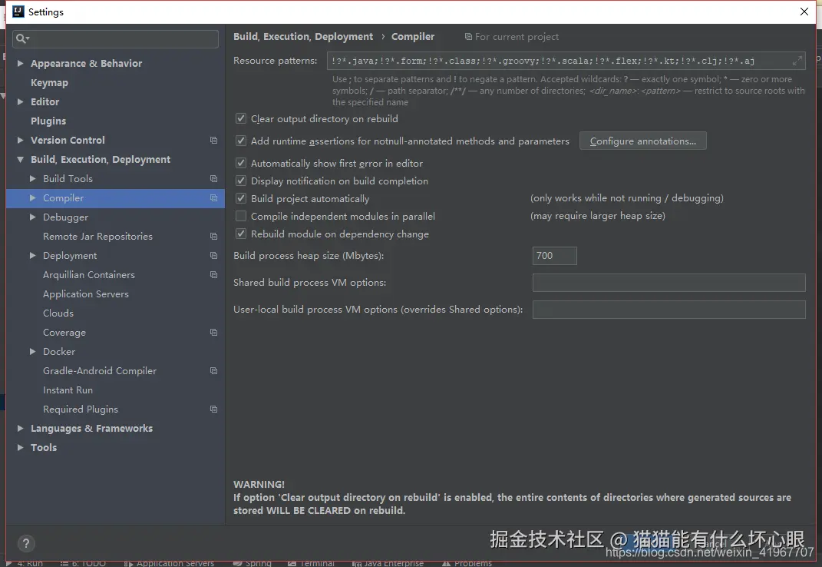Expand the Tools section

click(20, 447)
